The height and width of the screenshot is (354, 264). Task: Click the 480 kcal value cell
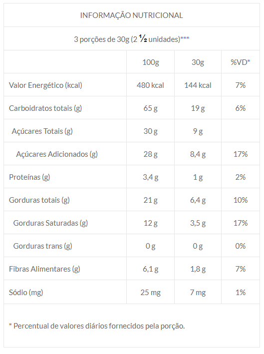(x=150, y=85)
